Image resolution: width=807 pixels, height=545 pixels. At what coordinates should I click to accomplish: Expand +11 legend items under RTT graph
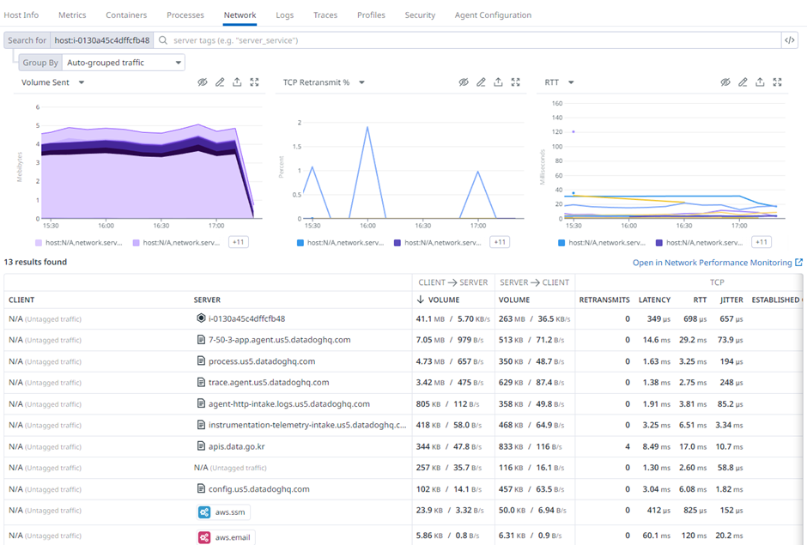tap(761, 242)
